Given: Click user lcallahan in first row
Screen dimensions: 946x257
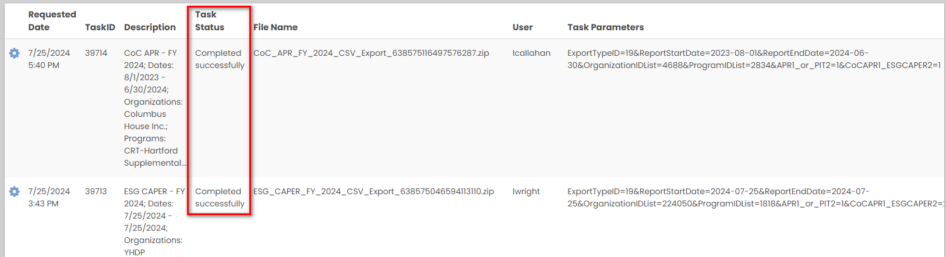Looking at the screenshot, I should 531,53.
